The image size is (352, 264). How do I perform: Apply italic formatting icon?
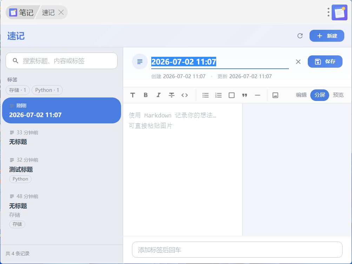pos(159,95)
